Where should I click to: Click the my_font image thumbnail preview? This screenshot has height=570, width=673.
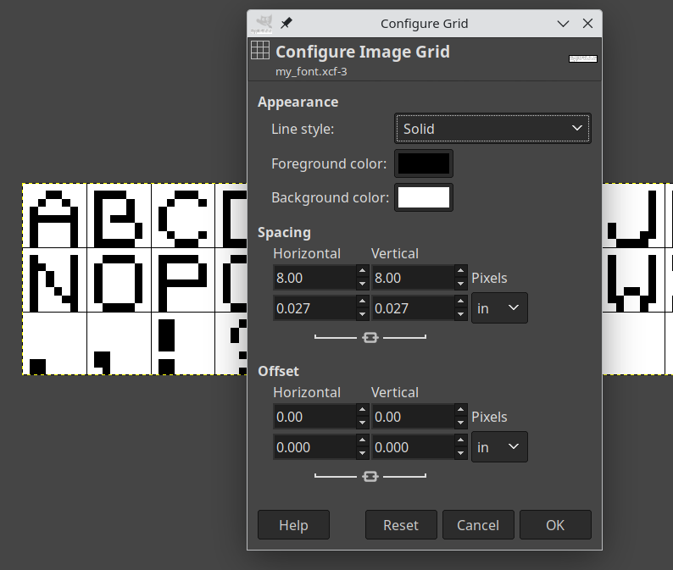(x=582, y=58)
